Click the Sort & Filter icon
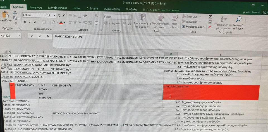The width and height of the screenshot is (268, 132). click(x=222, y=20)
